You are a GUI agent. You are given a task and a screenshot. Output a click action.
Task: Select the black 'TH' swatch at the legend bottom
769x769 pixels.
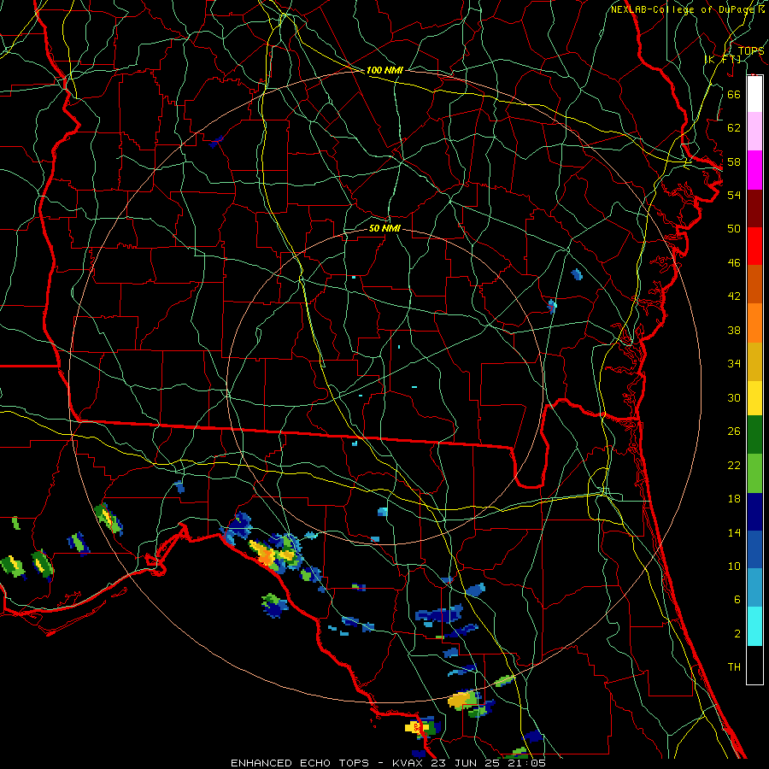[x=754, y=665]
